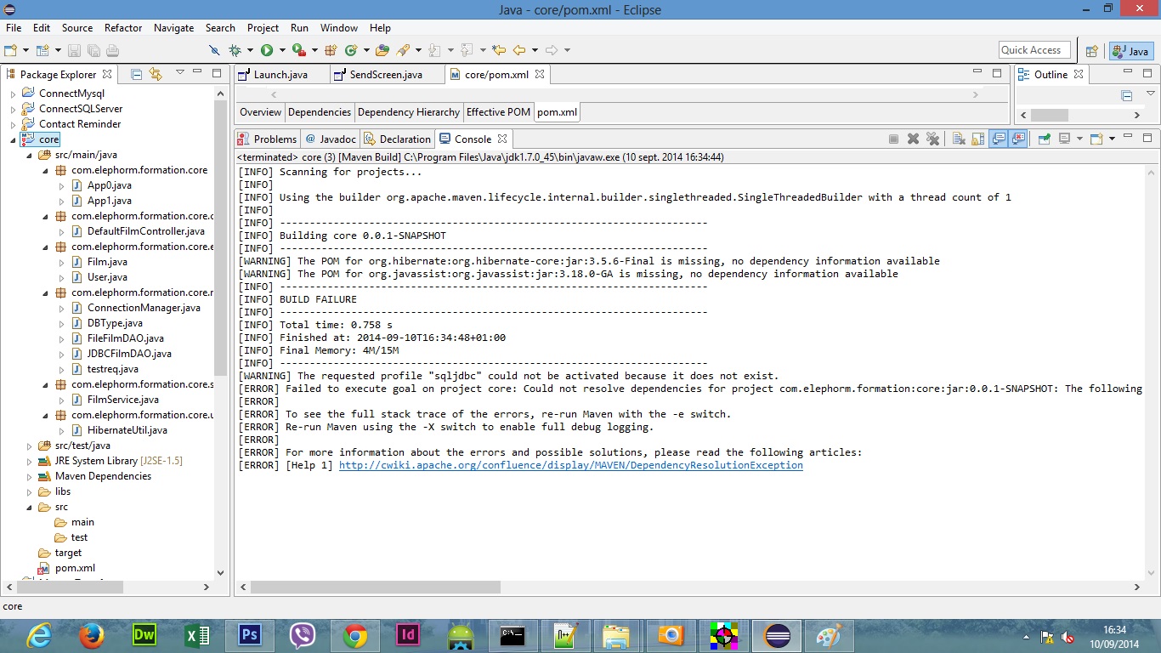Remove launch with the Console X icon

click(913, 139)
